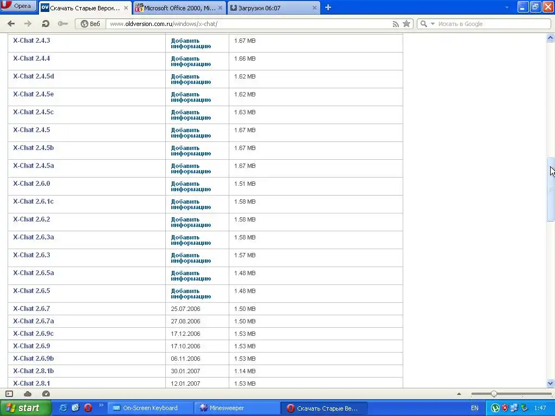Image resolution: width=555 pixels, height=416 pixels.
Task: Launch Internet Explorer from quick launch
Action: click(x=63, y=408)
